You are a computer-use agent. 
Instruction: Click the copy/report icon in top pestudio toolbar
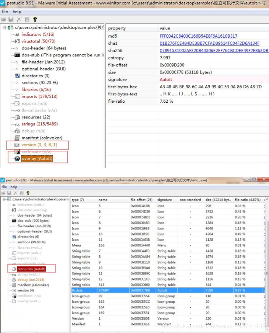coord(27,20)
